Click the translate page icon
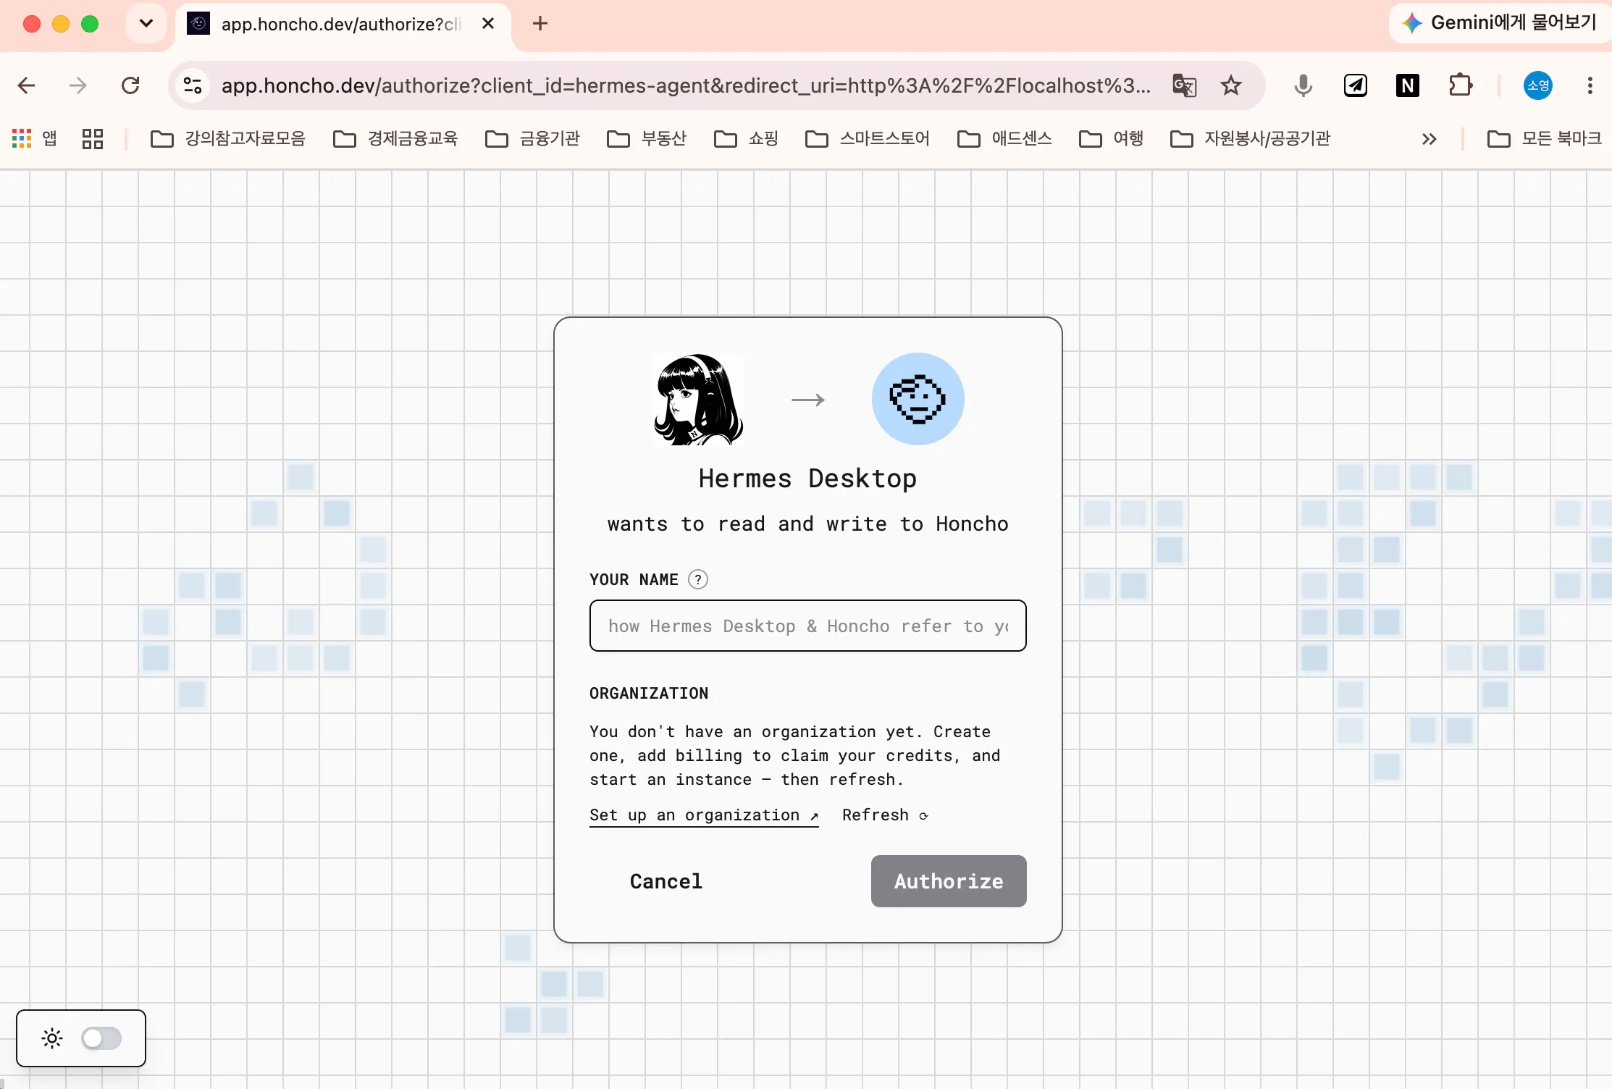 (x=1185, y=85)
